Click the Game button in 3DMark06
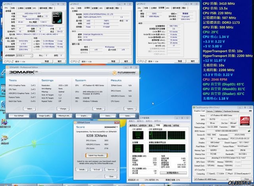 [128, 116]
